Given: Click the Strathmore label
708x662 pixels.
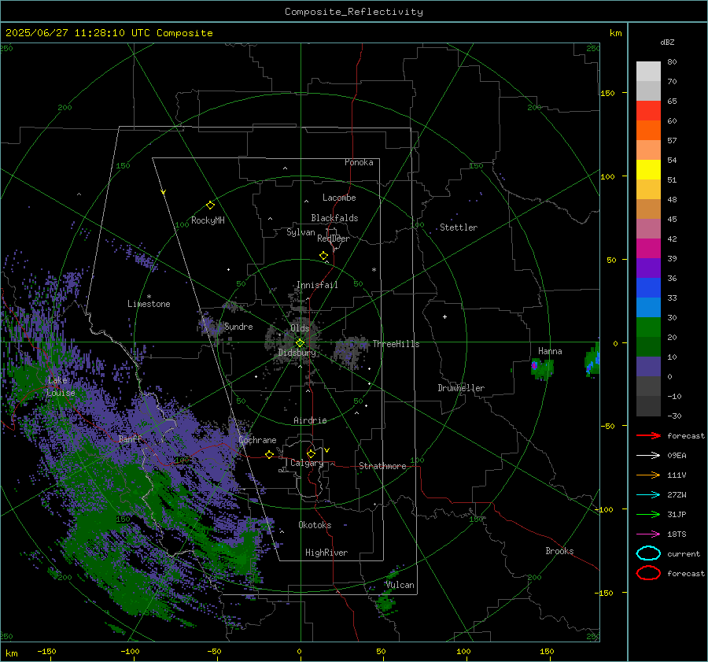Looking at the screenshot, I should tap(382, 466).
